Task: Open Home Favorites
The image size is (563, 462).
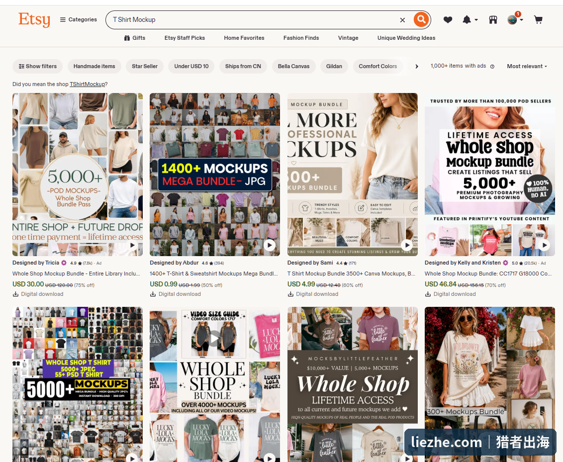Action: click(x=244, y=38)
